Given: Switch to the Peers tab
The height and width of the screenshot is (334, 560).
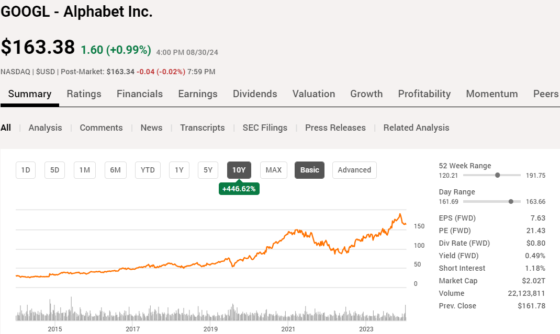Looking at the screenshot, I should 546,94.
